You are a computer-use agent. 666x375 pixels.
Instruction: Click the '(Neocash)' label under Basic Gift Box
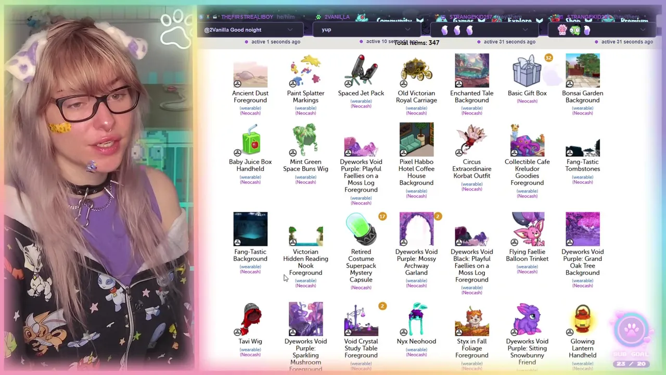coord(527,101)
